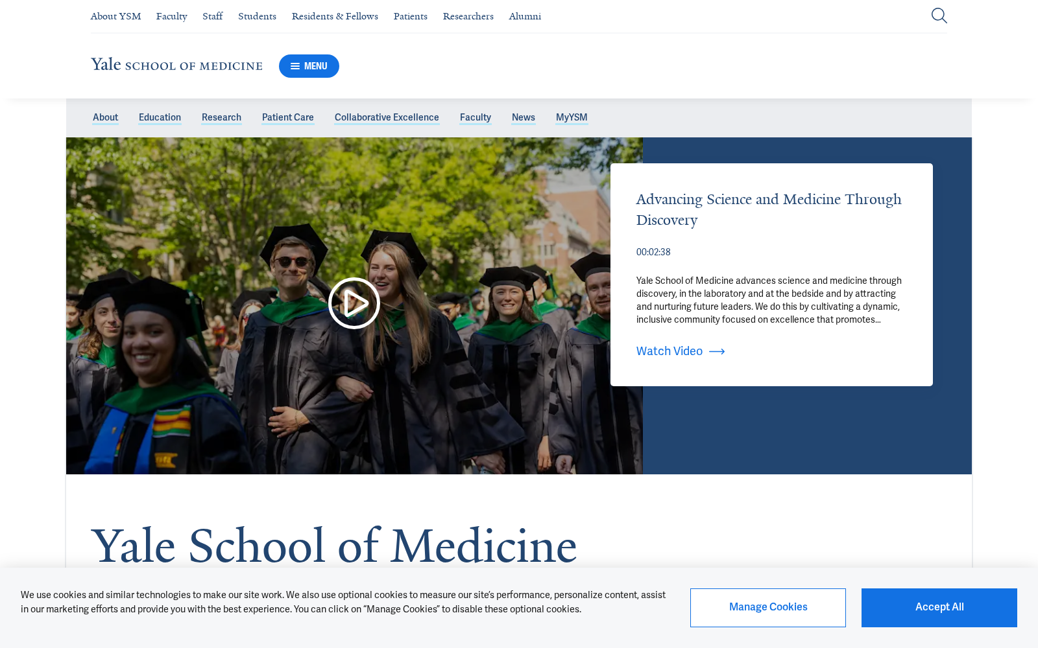
Task: Open MyYSM navigation item
Action: (x=572, y=117)
